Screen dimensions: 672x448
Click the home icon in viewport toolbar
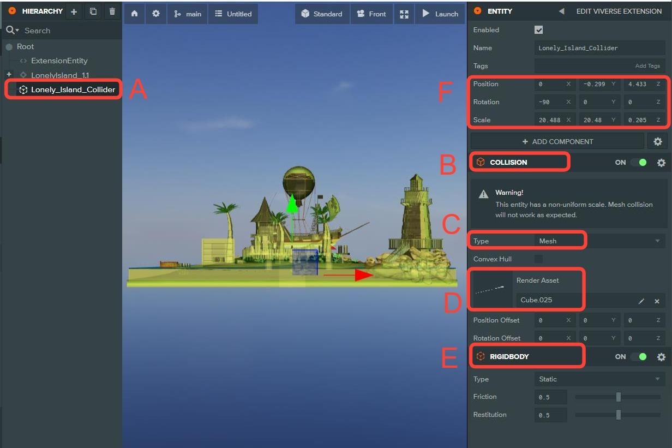[x=135, y=14]
